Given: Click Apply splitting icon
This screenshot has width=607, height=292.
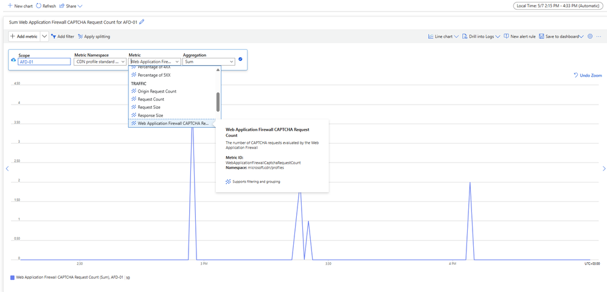Looking at the screenshot, I should (80, 36).
